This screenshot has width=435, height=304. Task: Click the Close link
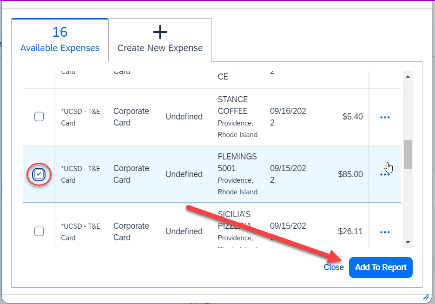click(x=334, y=267)
